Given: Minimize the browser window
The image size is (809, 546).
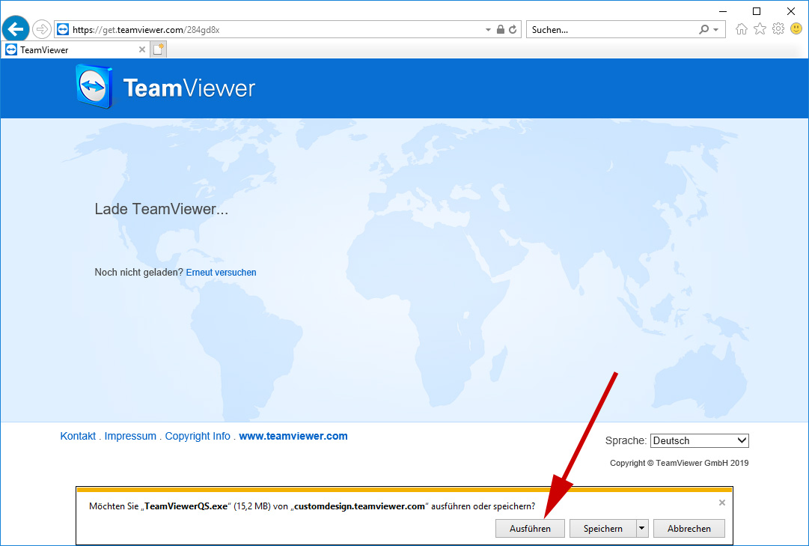Looking at the screenshot, I should tap(723, 10).
